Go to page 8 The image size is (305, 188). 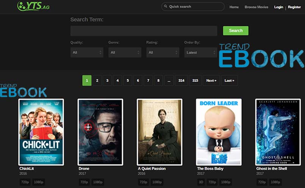[158, 81]
